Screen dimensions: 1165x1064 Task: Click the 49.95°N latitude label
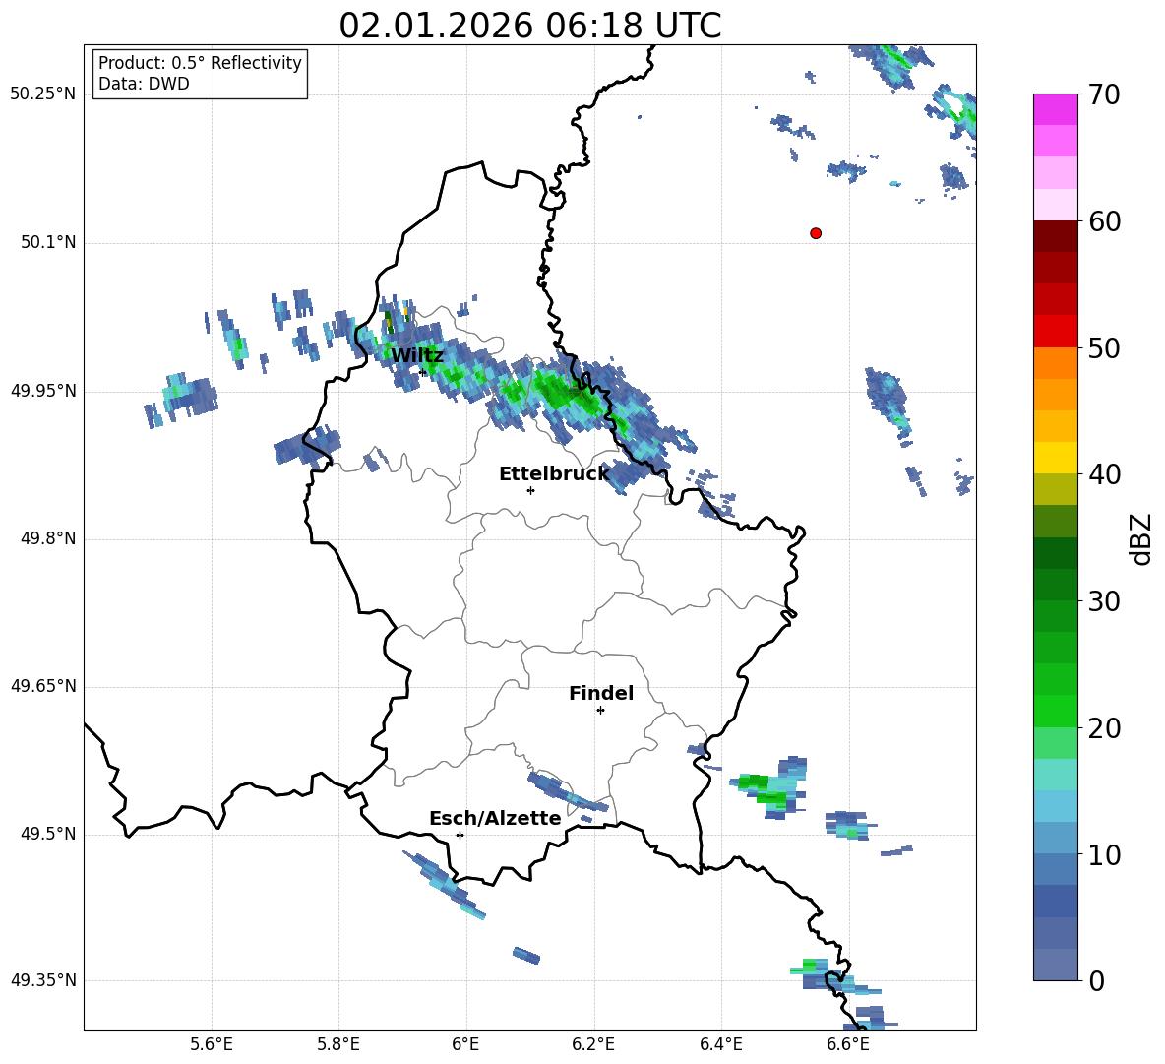[43, 391]
